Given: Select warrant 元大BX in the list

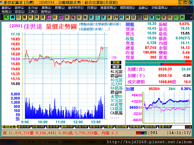Looking at the screenshot, I should tap(116, 84).
